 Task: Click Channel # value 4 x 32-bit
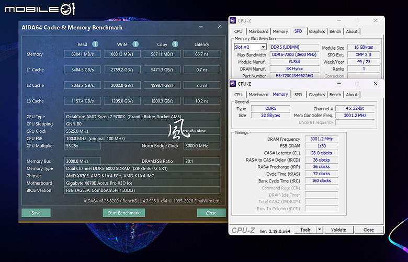tap(355, 108)
